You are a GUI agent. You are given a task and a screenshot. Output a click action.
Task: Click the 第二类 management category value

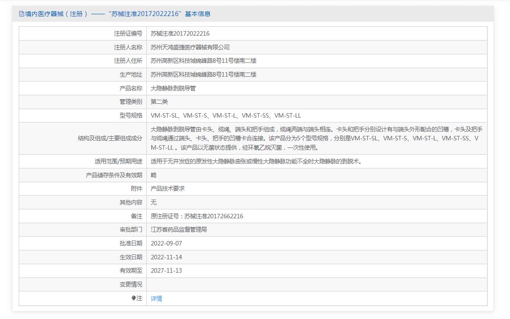pyautogui.click(x=159, y=102)
